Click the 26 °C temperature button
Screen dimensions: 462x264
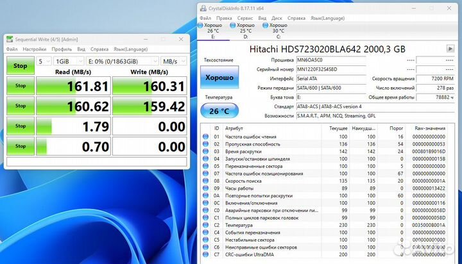tap(219, 111)
